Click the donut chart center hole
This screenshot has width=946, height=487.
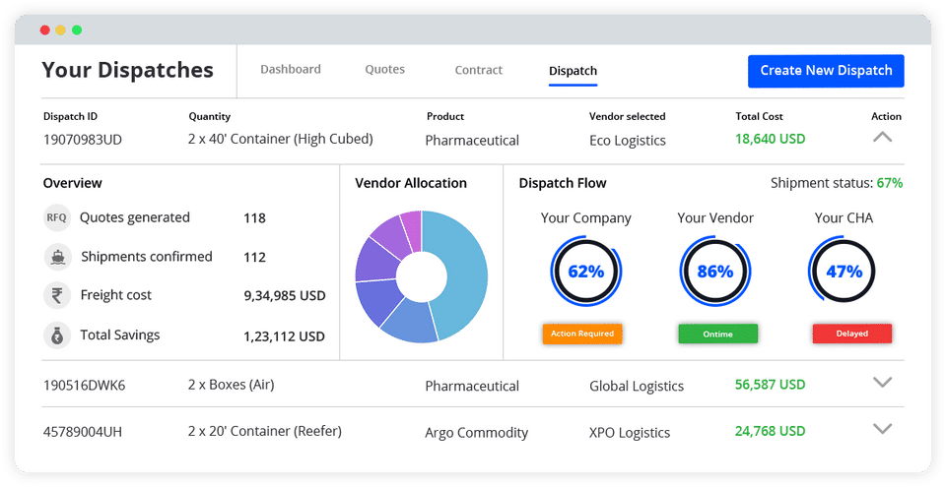pyautogui.click(x=422, y=277)
